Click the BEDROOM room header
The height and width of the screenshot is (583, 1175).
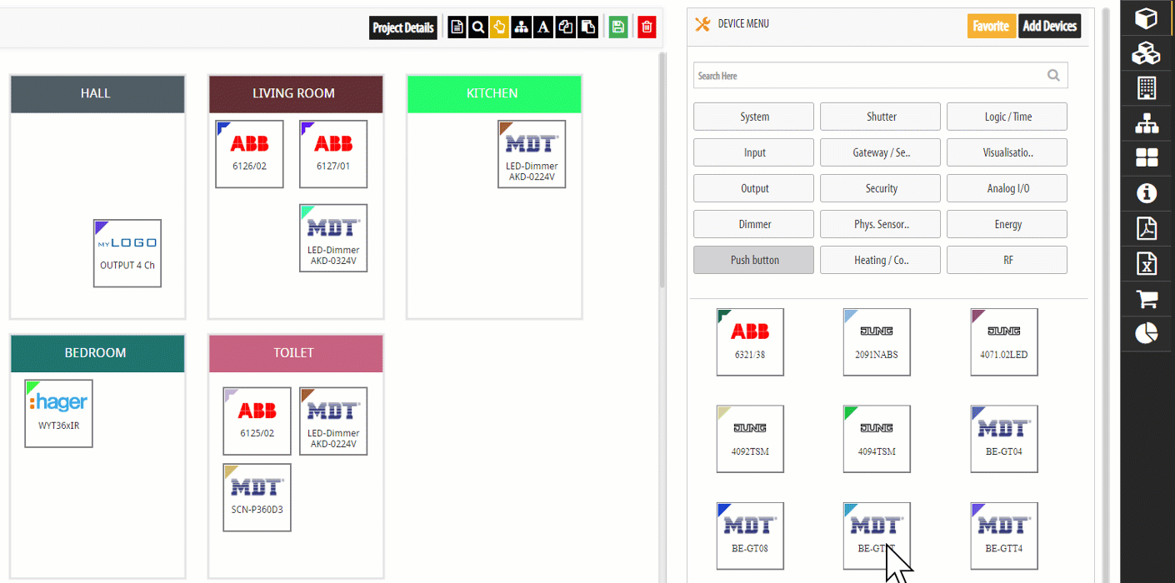(97, 354)
